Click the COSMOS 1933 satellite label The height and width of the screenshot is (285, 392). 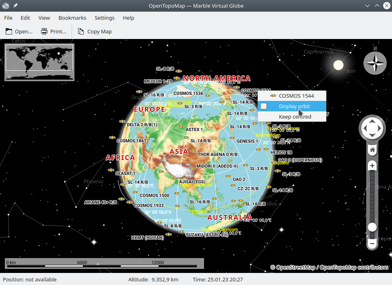pos(149,205)
